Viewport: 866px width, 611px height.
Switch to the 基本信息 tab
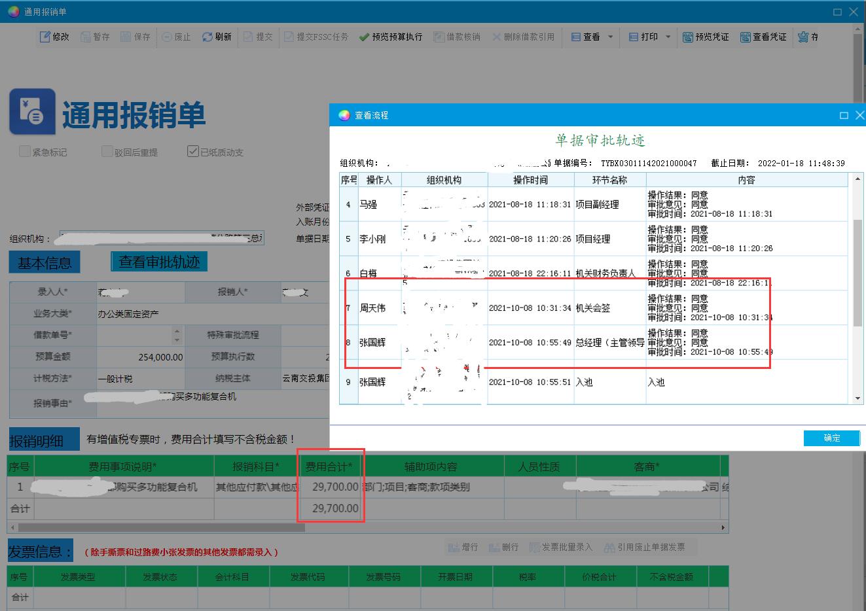point(45,263)
